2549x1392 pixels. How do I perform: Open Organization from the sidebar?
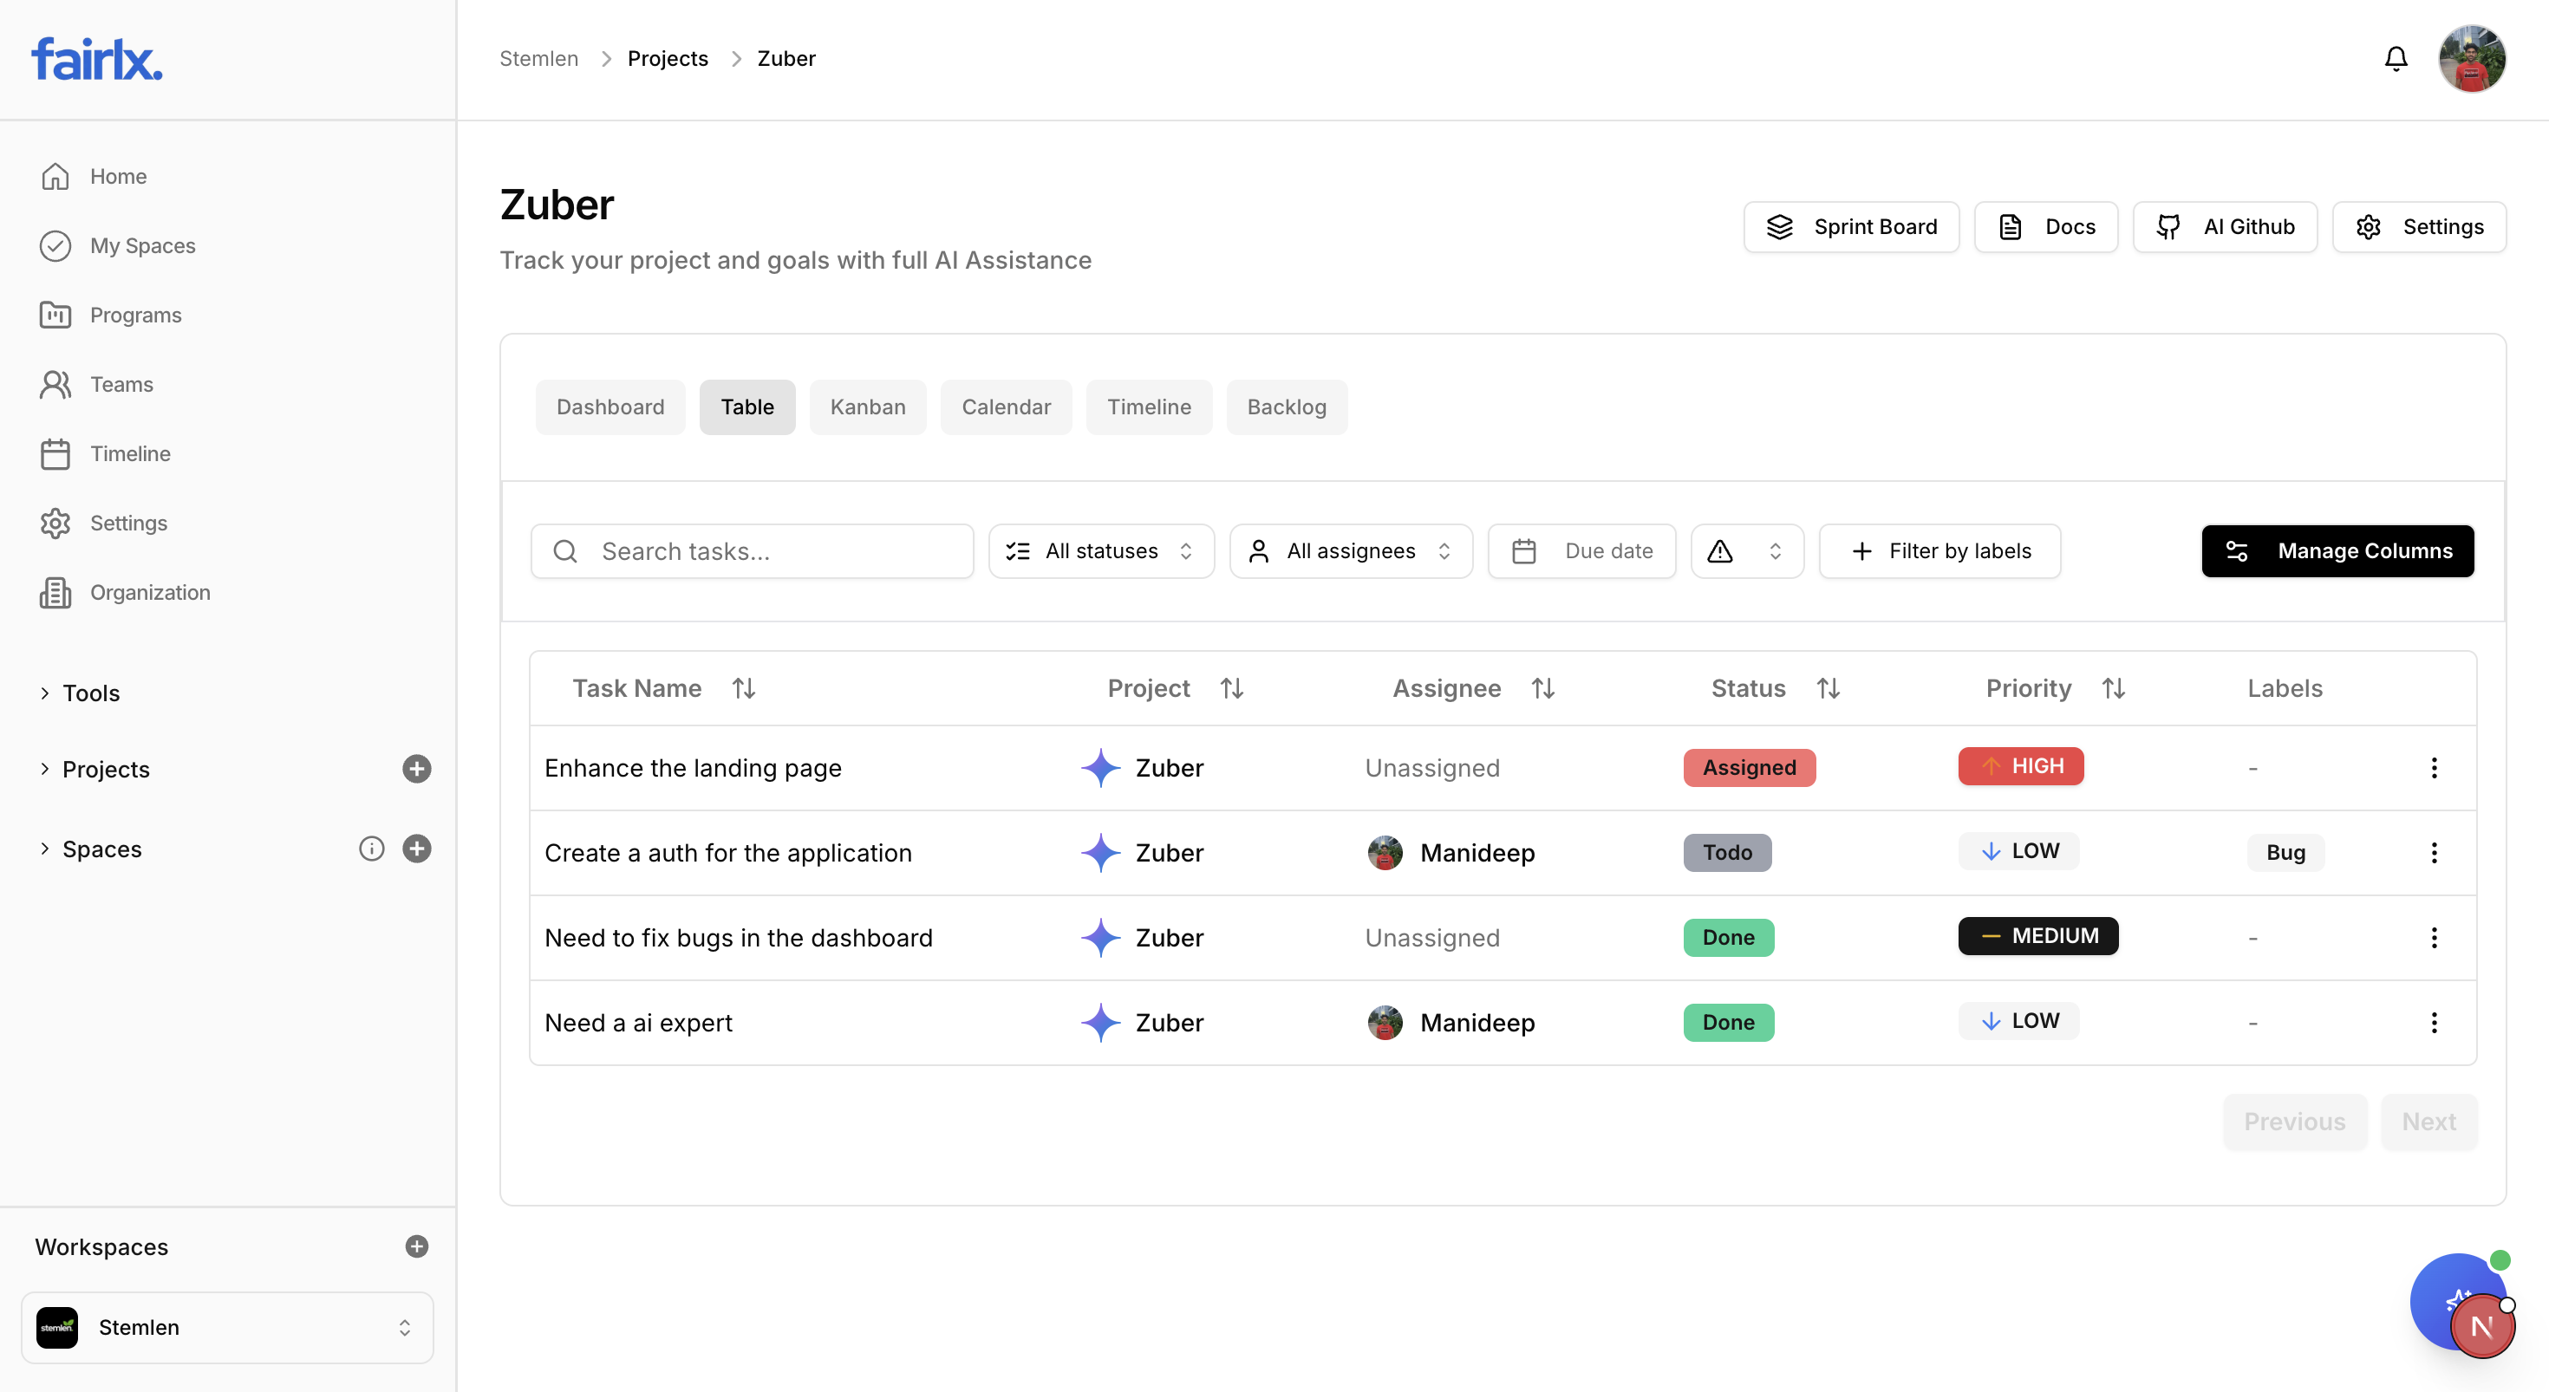(x=149, y=592)
